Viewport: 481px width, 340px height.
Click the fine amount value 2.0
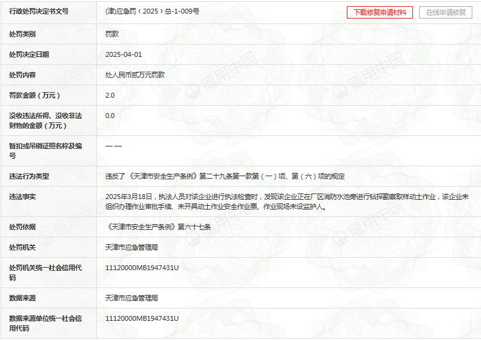(110, 95)
